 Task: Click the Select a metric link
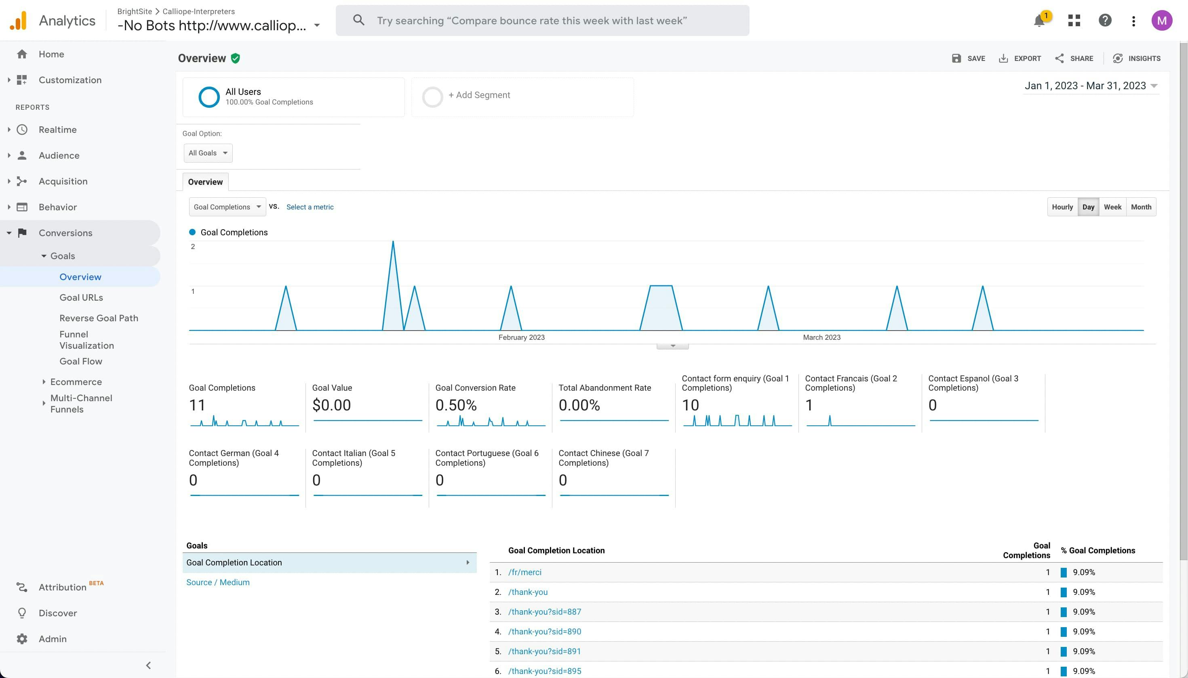click(310, 207)
